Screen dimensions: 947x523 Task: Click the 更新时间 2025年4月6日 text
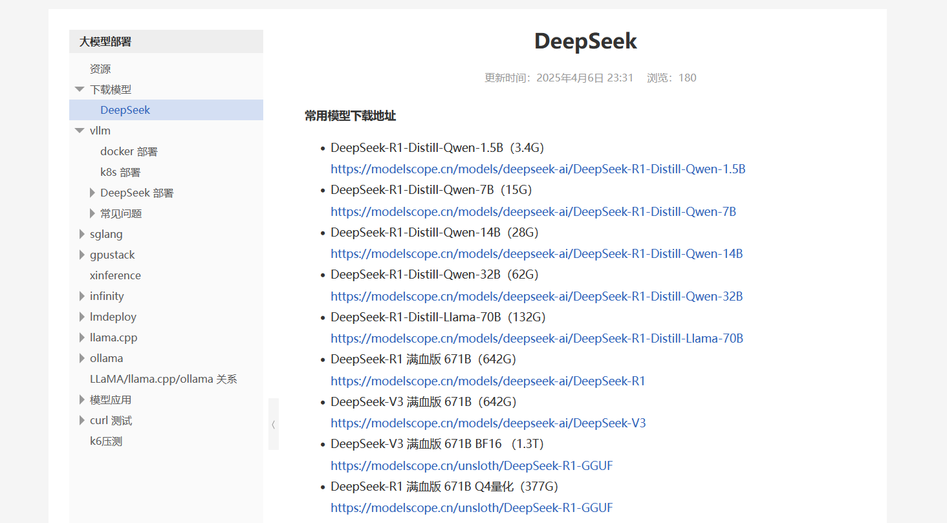(x=559, y=78)
